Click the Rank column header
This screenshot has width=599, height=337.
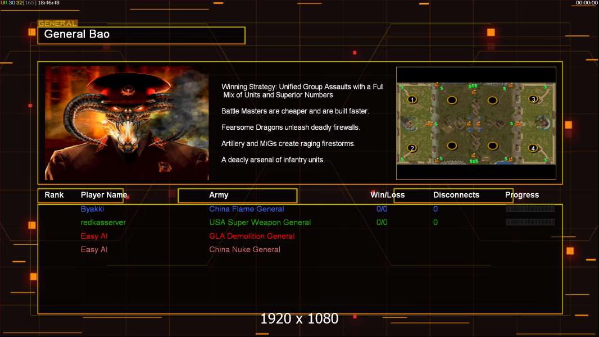pos(54,195)
